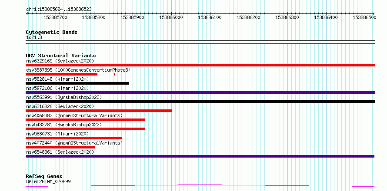Image resolution: width=387 pixels, height=191 pixels.
Task: Click the red bar for nsv4068382
Action: click(85, 120)
